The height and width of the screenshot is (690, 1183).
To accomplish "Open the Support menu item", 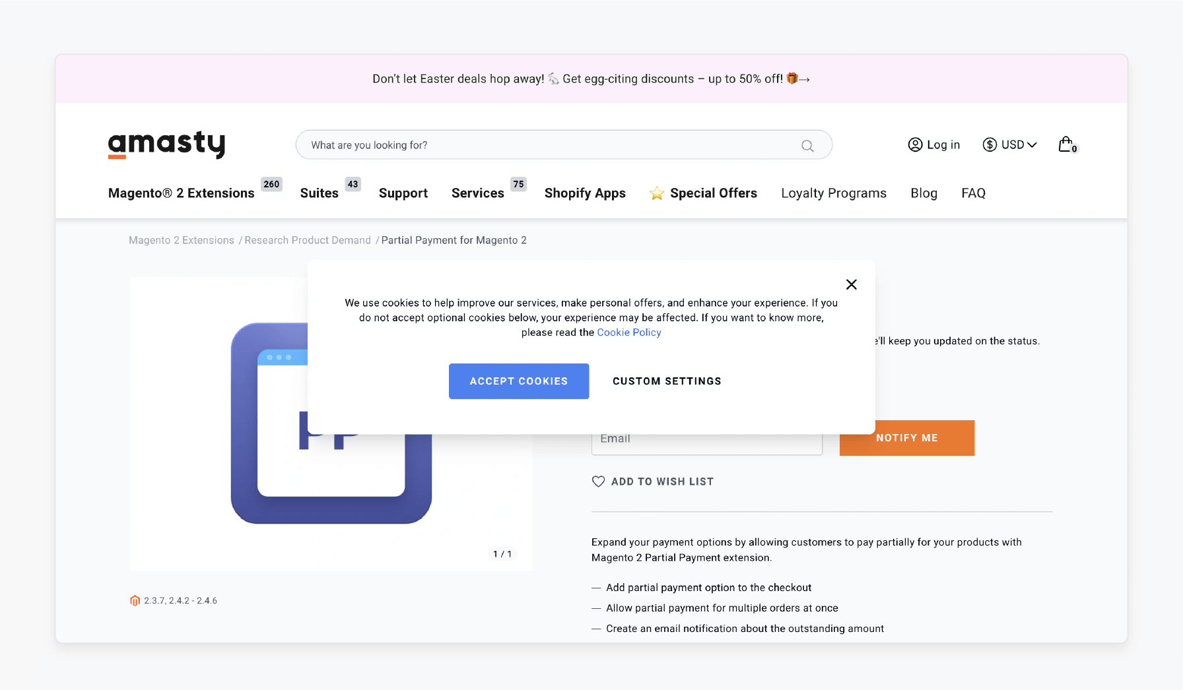I will point(403,193).
